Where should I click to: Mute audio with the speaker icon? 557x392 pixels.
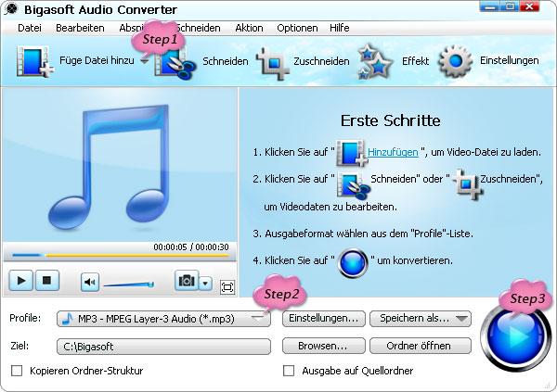[89, 283]
